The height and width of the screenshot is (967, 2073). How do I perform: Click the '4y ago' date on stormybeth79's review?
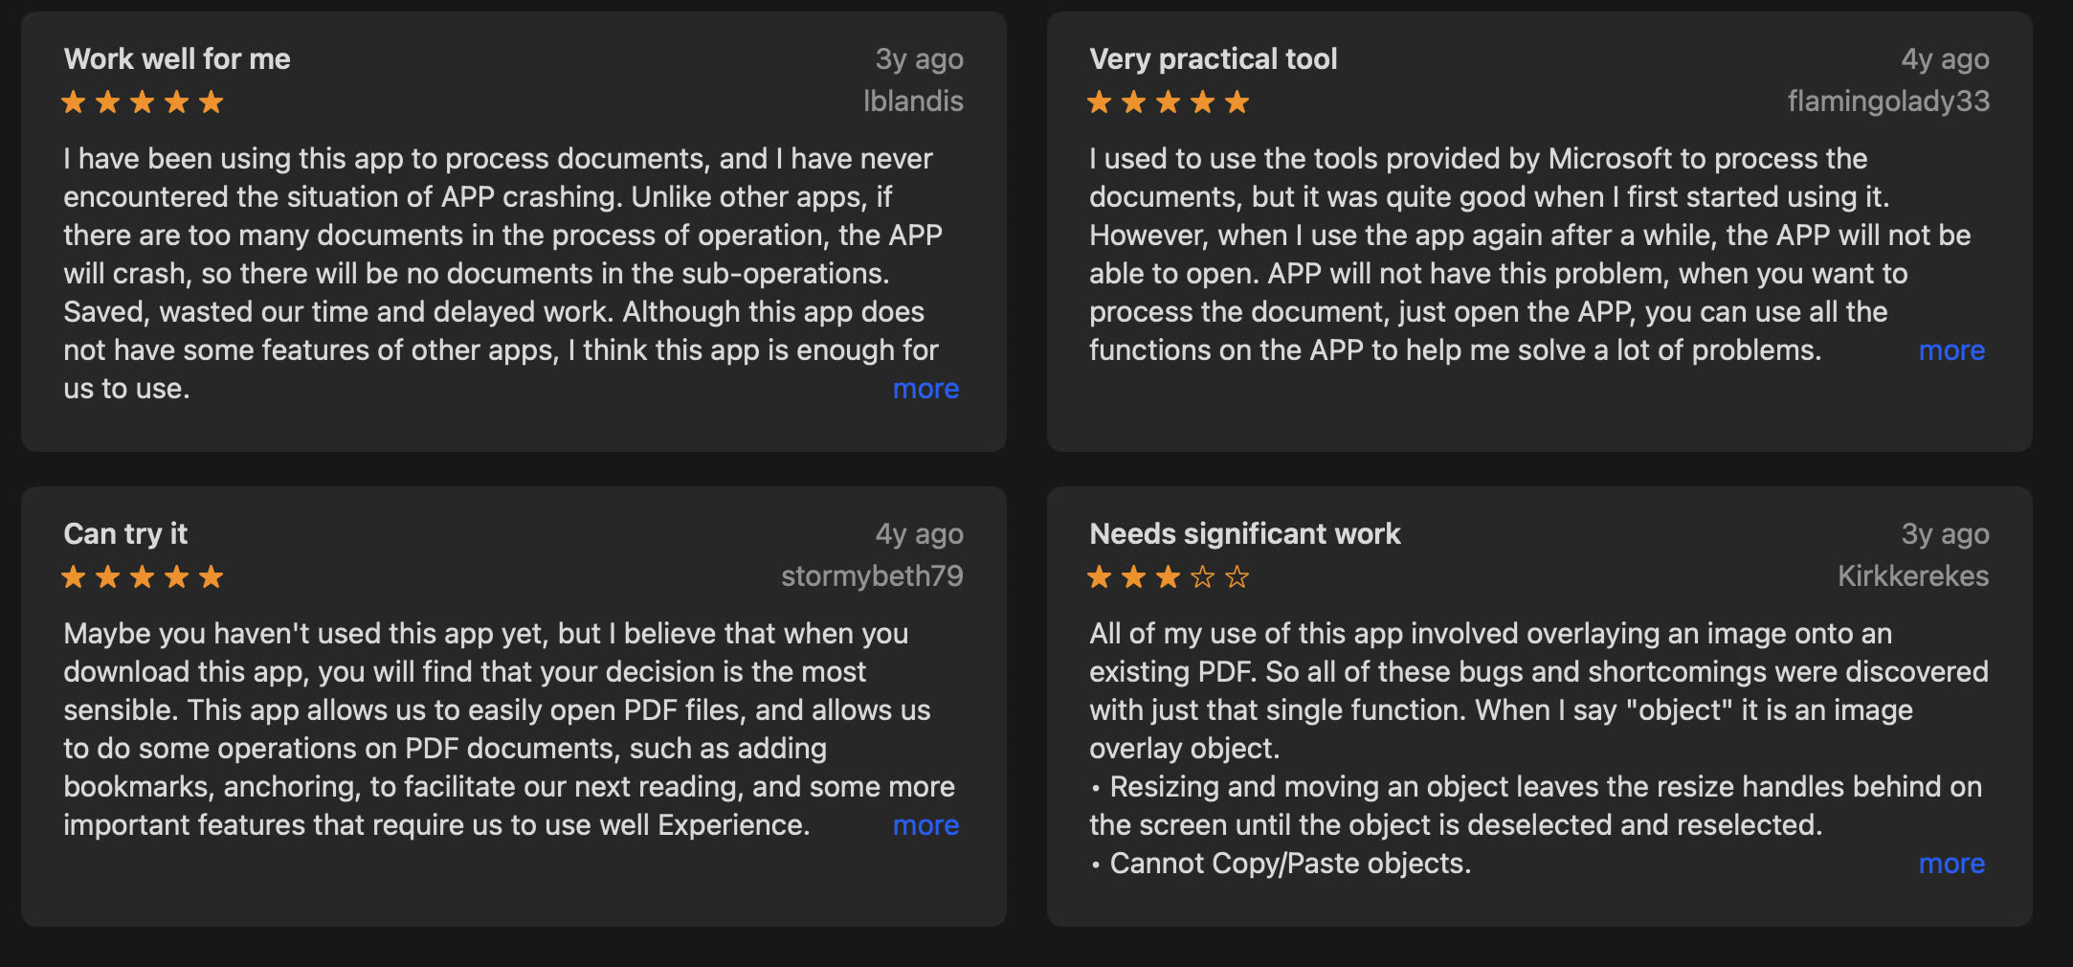point(919,534)
